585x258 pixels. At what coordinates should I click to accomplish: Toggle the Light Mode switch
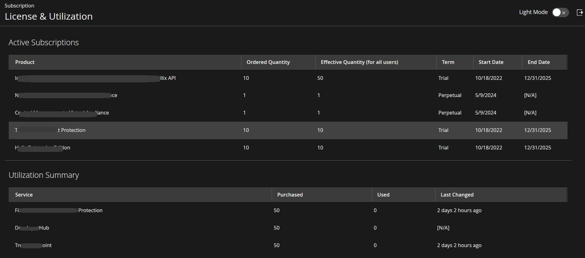(560, 12)
